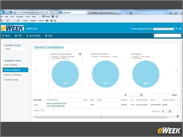The width and height of the screenshot is (183, 137).
Task: Click the round help icon in AirWatch header
Action: pyautogui.click(x=180, y=29)
